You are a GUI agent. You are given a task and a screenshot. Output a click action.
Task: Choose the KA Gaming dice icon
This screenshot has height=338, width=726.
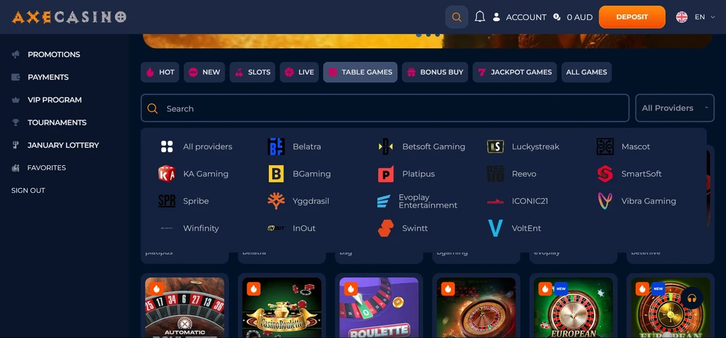(x=167, y=173)
